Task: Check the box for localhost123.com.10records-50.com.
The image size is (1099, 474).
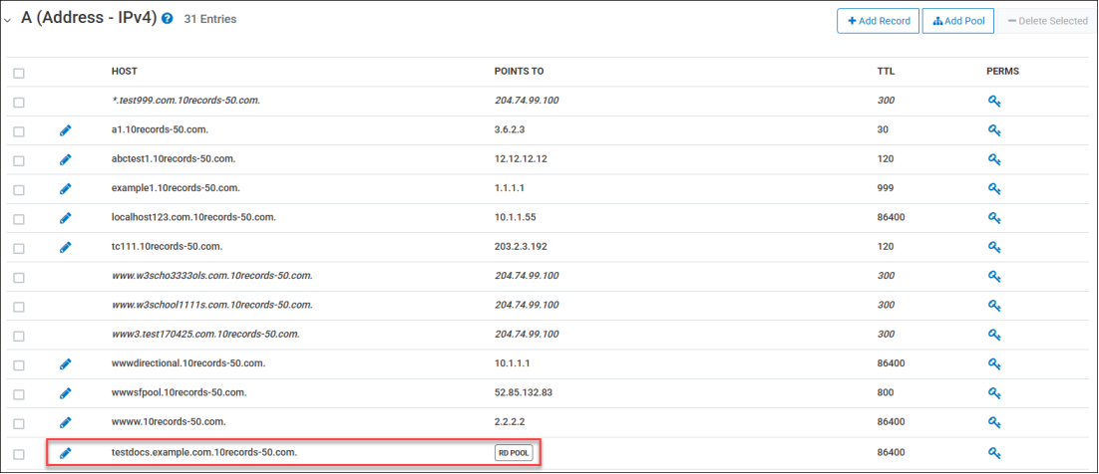Action: (19, 219)
